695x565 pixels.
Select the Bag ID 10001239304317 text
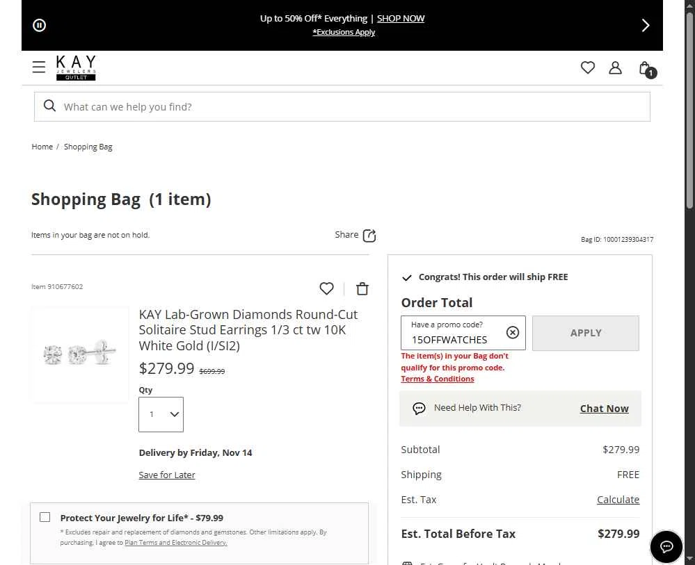pyautogui.click(x=617, y=240)
